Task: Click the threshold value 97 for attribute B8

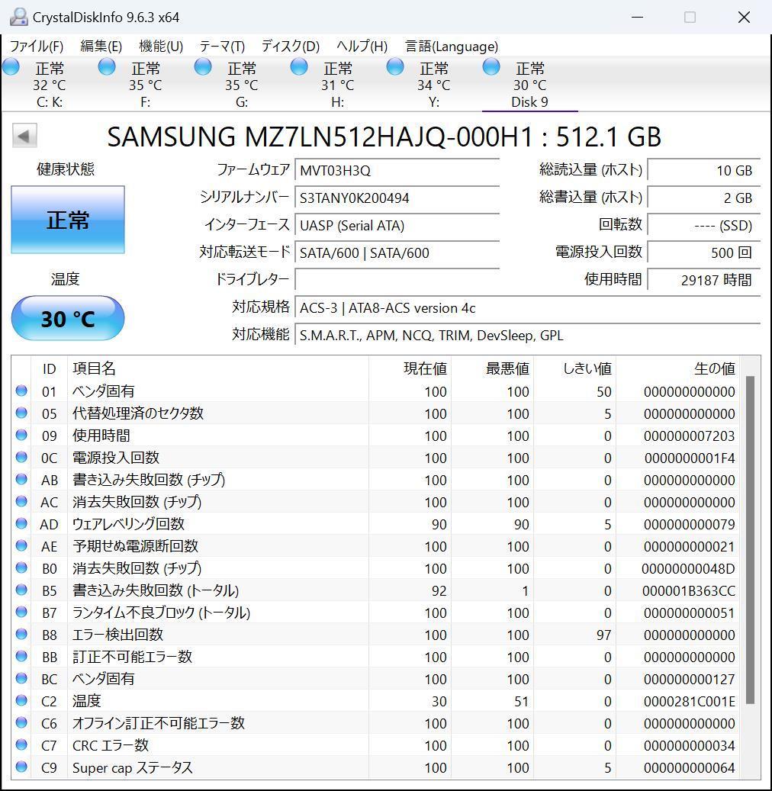Action: pyautogui.click(x=604, y=635)
